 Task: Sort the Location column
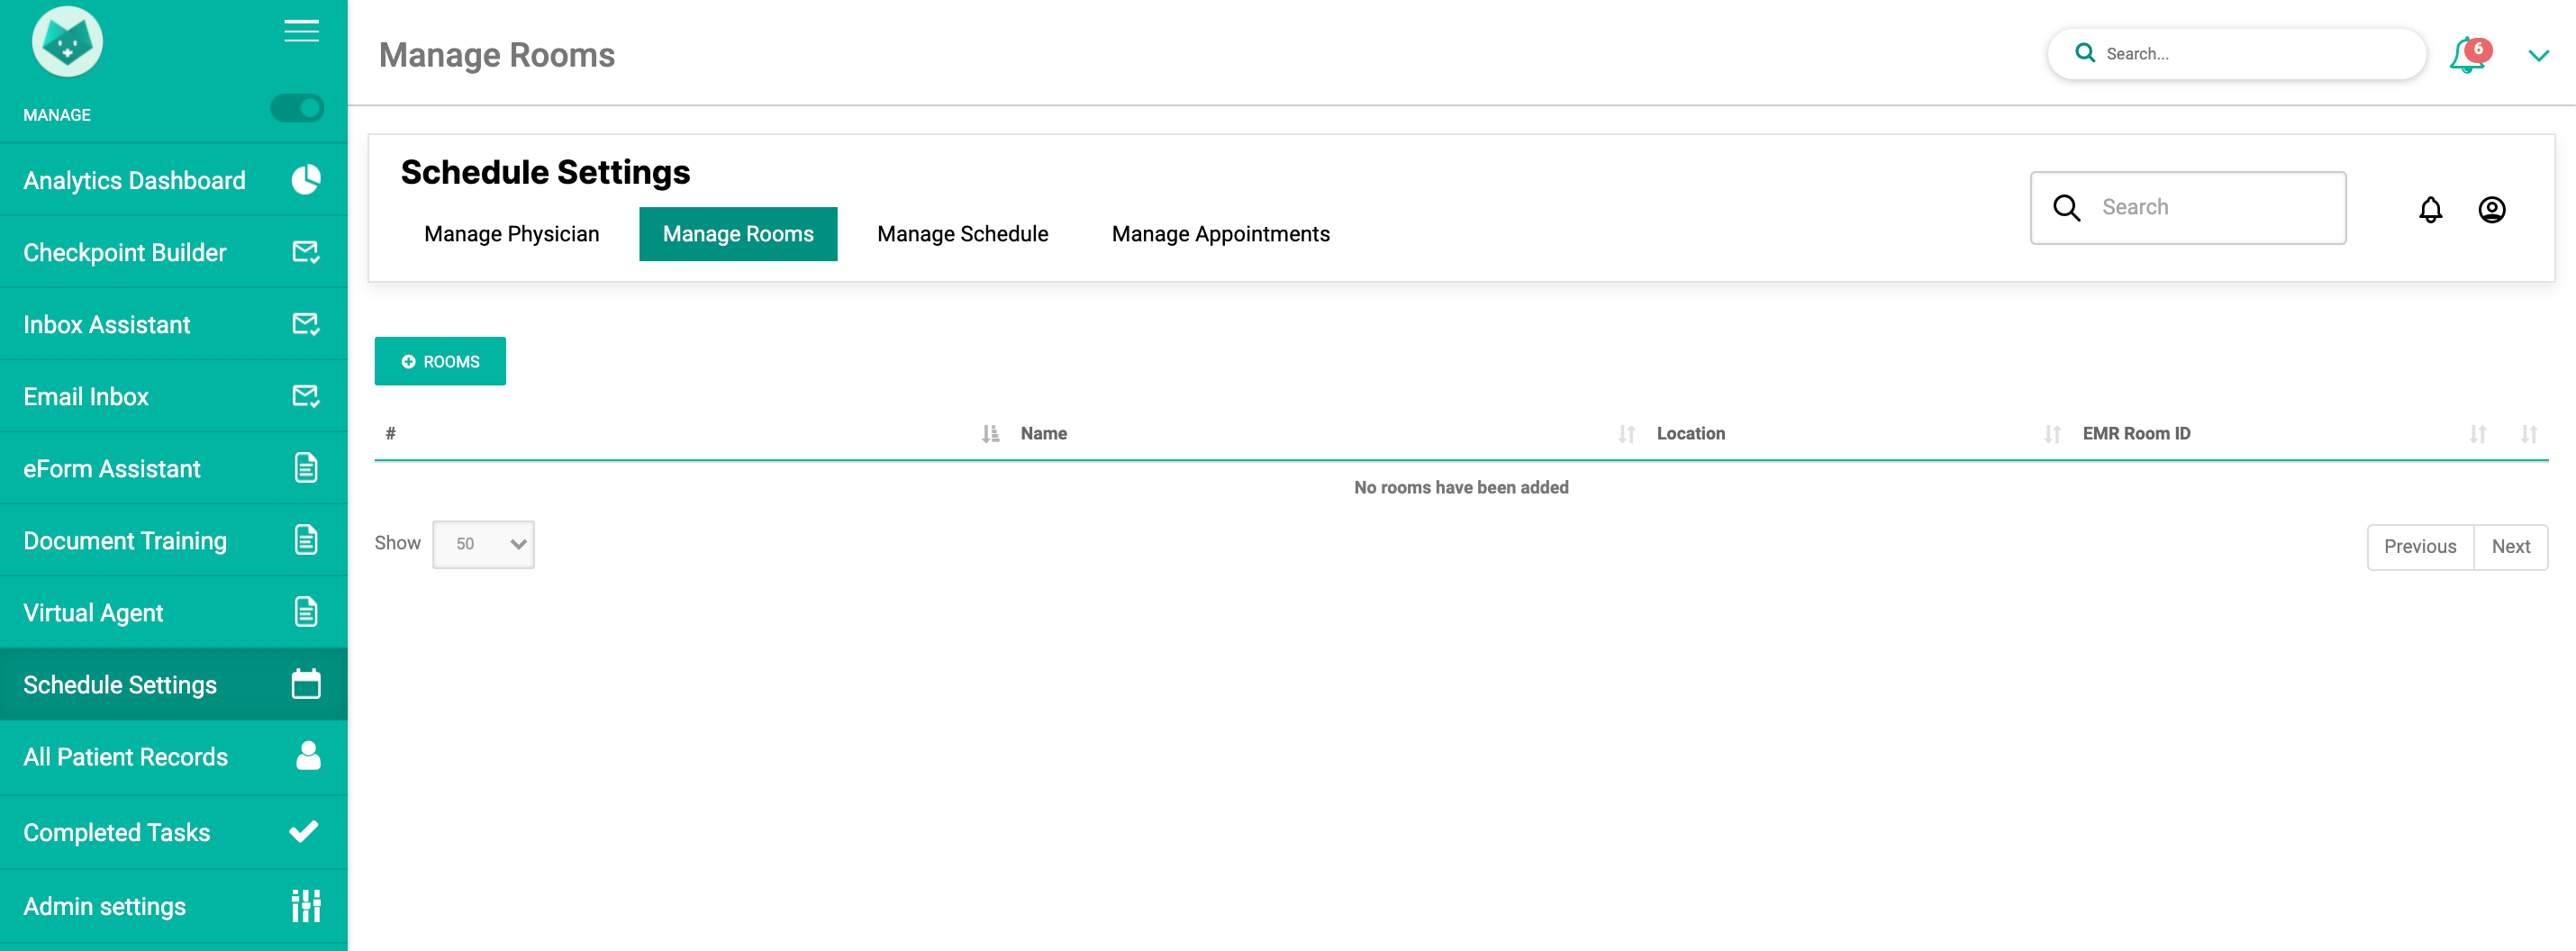click(2053, 434)
